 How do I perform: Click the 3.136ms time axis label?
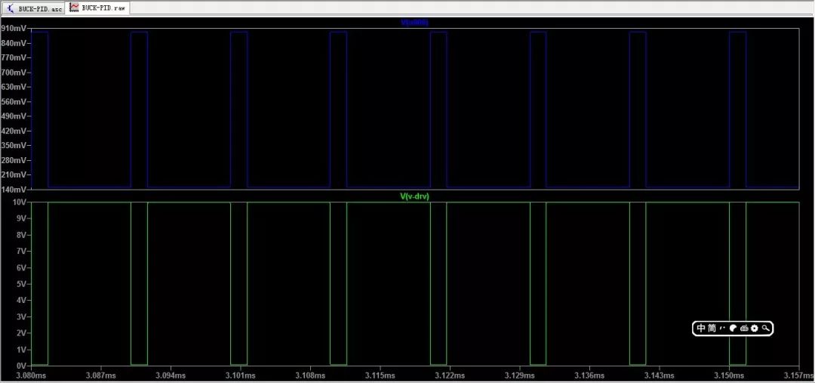tap(589, 375)
